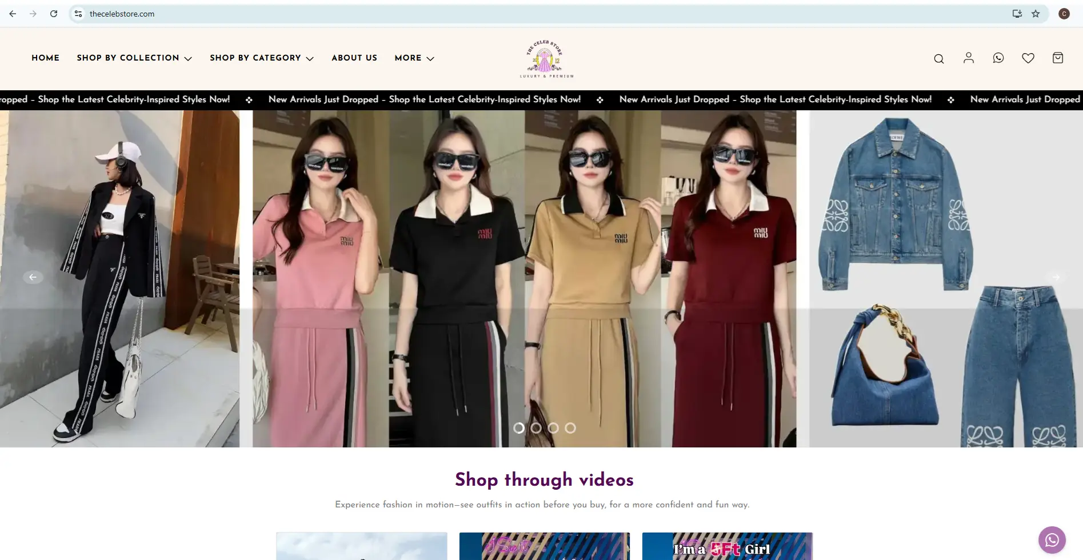Click The Celeb Store logo
1083x560 pixels.
coord(546,58)
